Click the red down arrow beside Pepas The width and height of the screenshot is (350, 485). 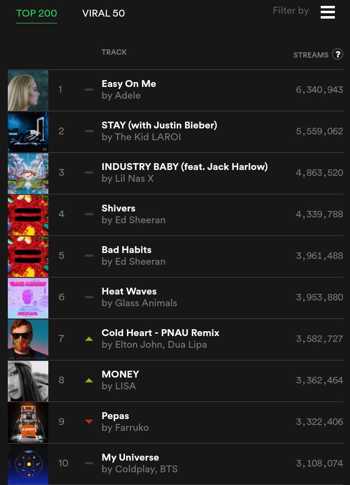pos(89,422)
